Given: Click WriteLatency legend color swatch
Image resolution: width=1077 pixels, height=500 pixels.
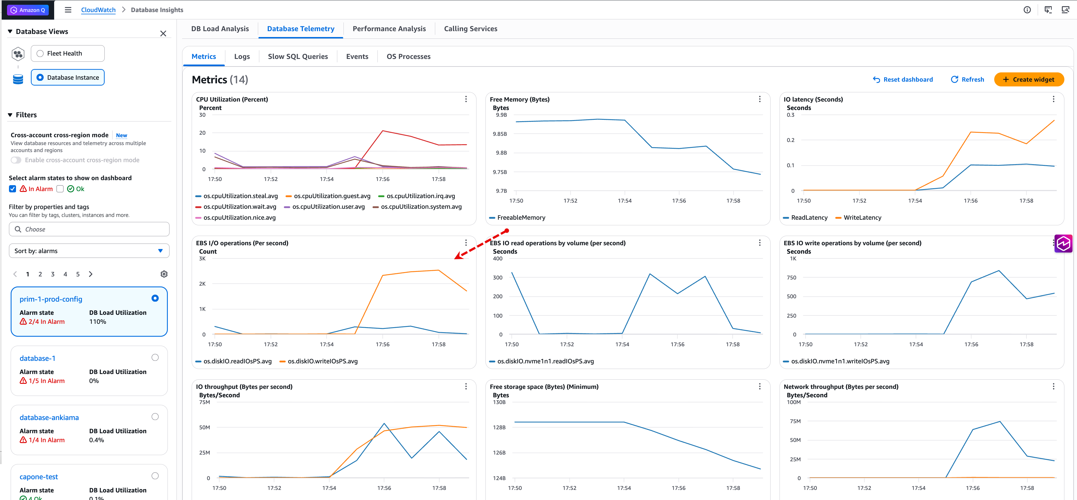Looking at the screenshot, I should pos(838,218).
